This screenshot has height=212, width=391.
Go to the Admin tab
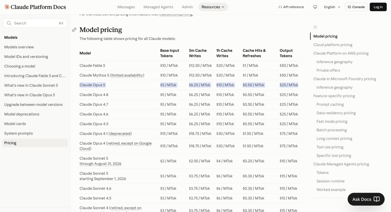click(x=187, y=7)
